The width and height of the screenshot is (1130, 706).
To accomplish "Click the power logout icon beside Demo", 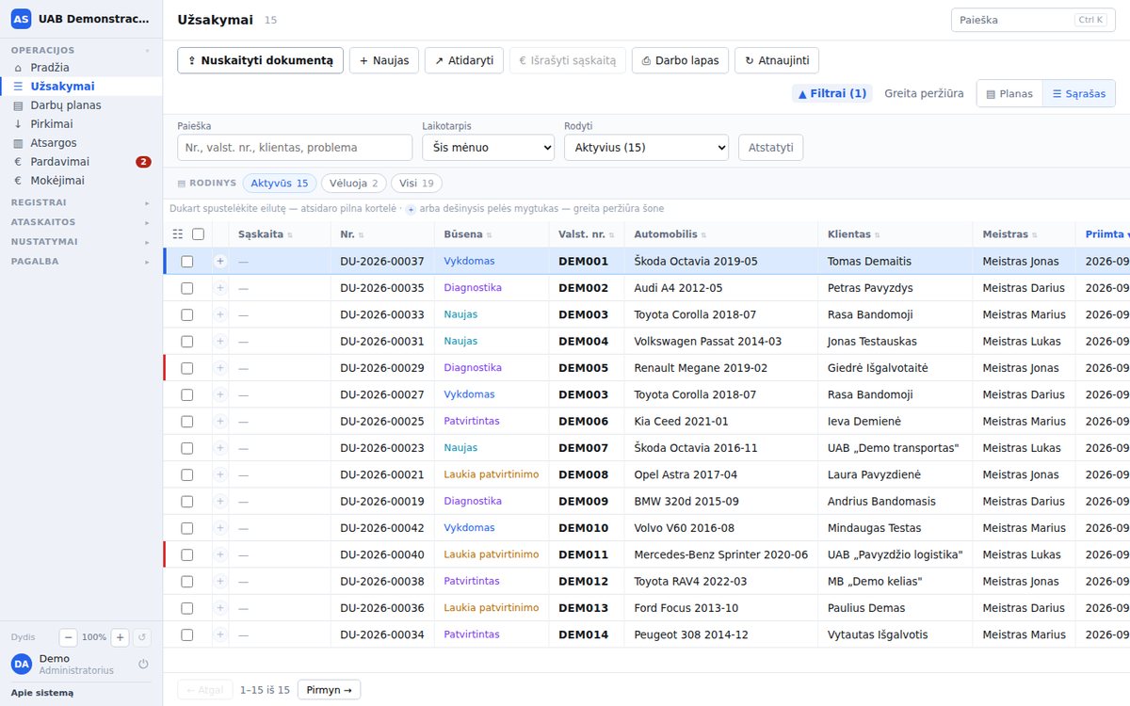I will (143, 664).
